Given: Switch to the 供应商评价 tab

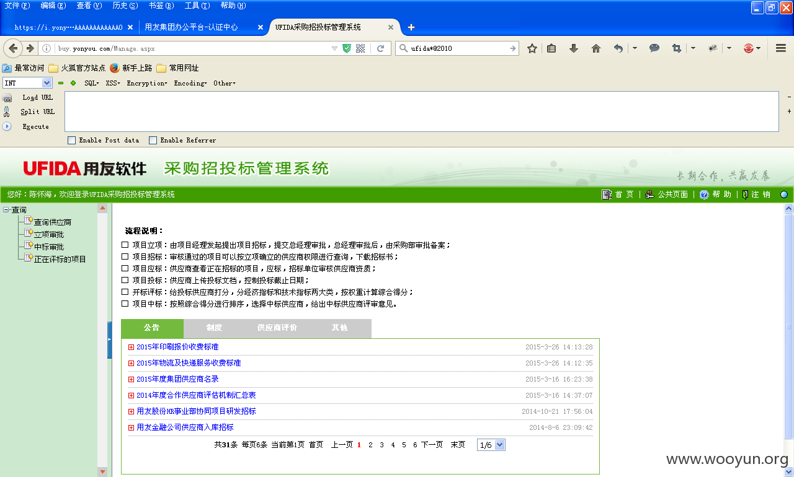Looking at the screenshot, I should point(277,328).
